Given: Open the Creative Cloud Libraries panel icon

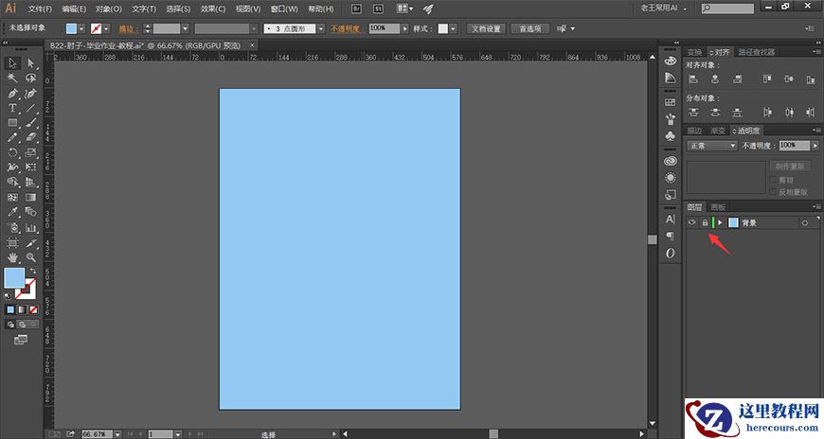Looking at the screenshot, I should tap(671, 161).
